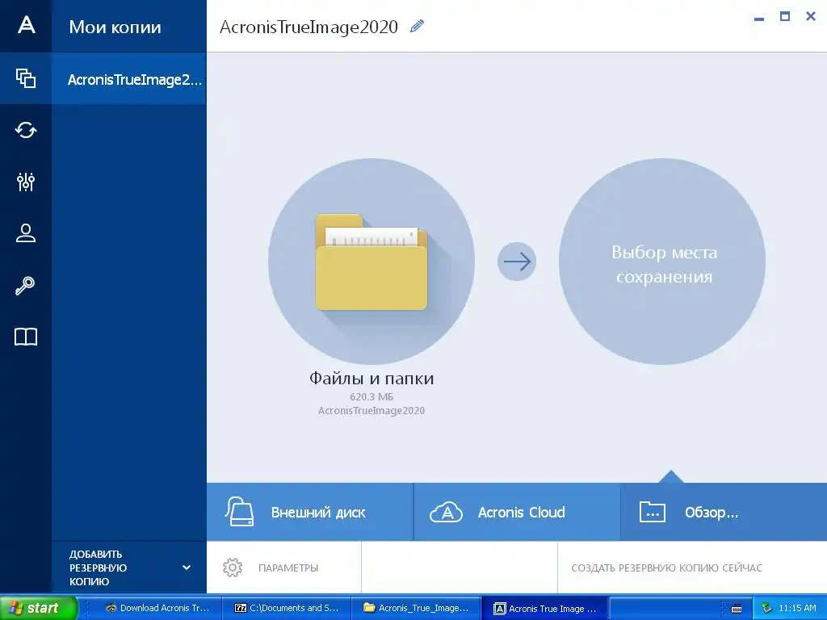Switch to Download Acronis Tr… taskbar window
This screenshot has width=827, height=620.
157,608
